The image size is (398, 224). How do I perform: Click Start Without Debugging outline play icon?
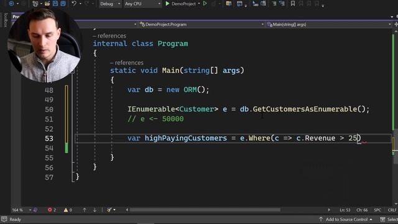tap(205, 4)
